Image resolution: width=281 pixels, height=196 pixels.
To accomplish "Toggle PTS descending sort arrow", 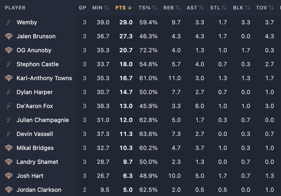I will (x=130, y=8).
